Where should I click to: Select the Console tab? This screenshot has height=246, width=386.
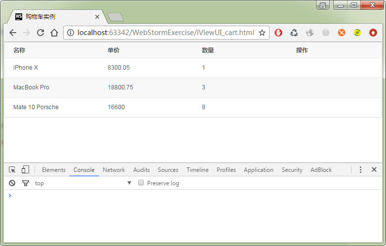pyautogui.click(x=84, y=170)
